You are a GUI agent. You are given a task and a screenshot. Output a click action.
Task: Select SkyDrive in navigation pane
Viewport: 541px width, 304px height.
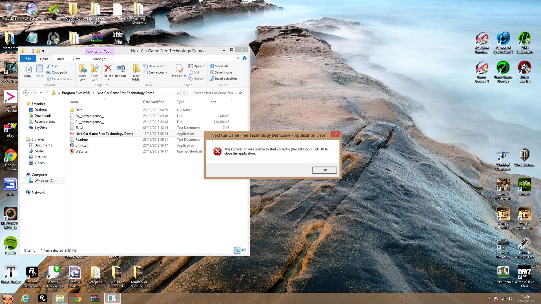41,127
